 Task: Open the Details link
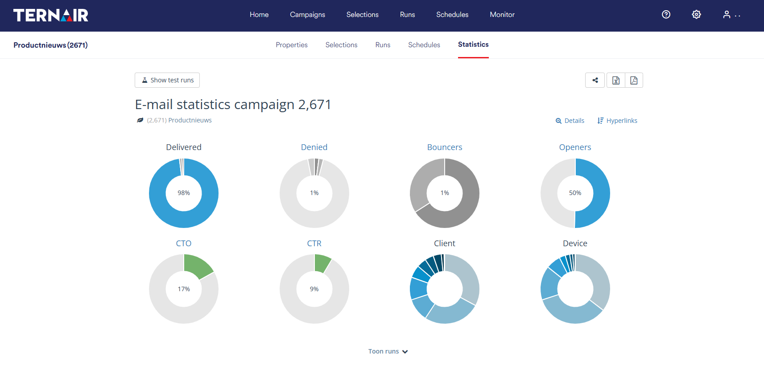click(x=570, y=121)
